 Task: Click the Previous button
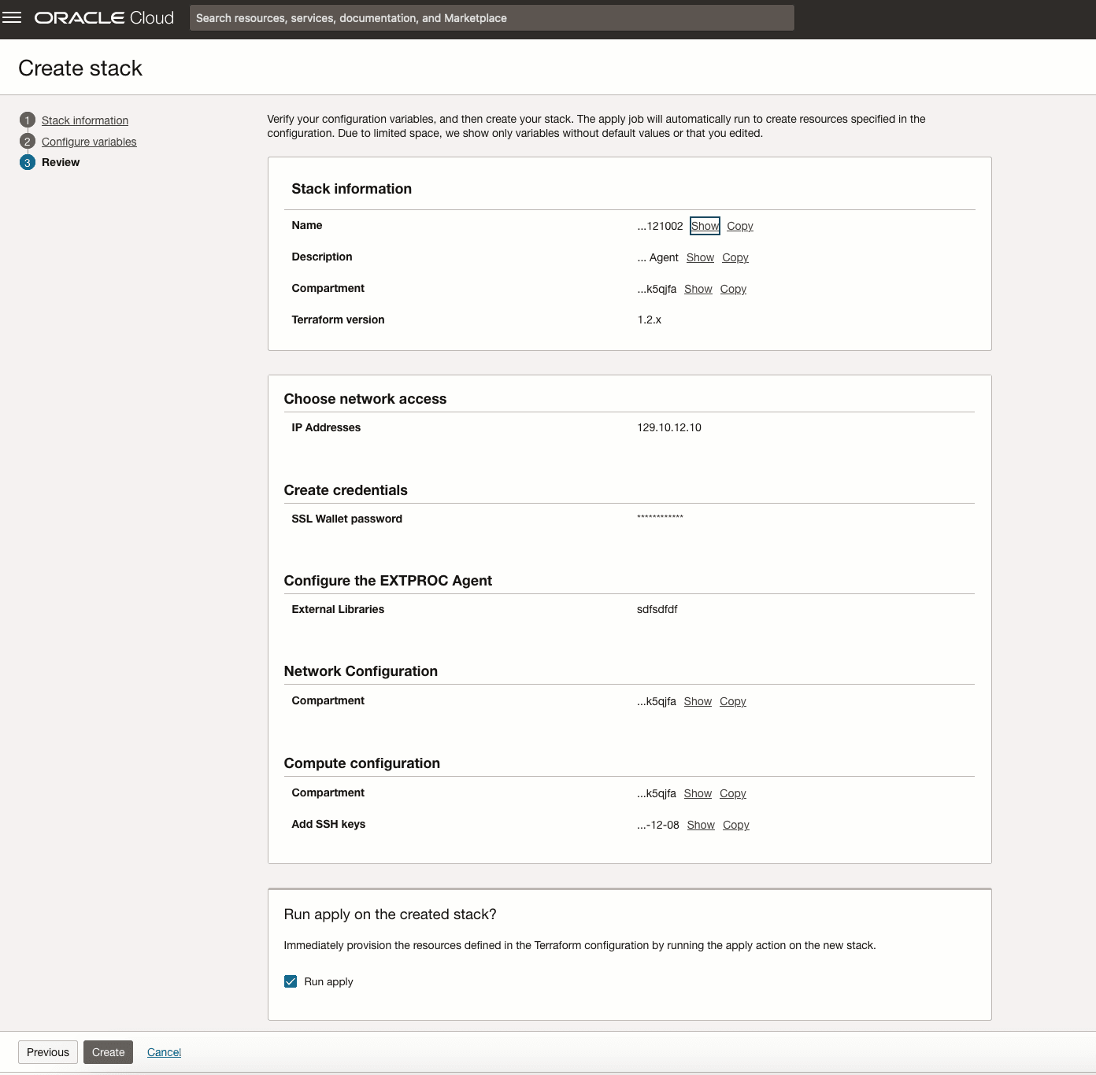[x=48, y=1052]
